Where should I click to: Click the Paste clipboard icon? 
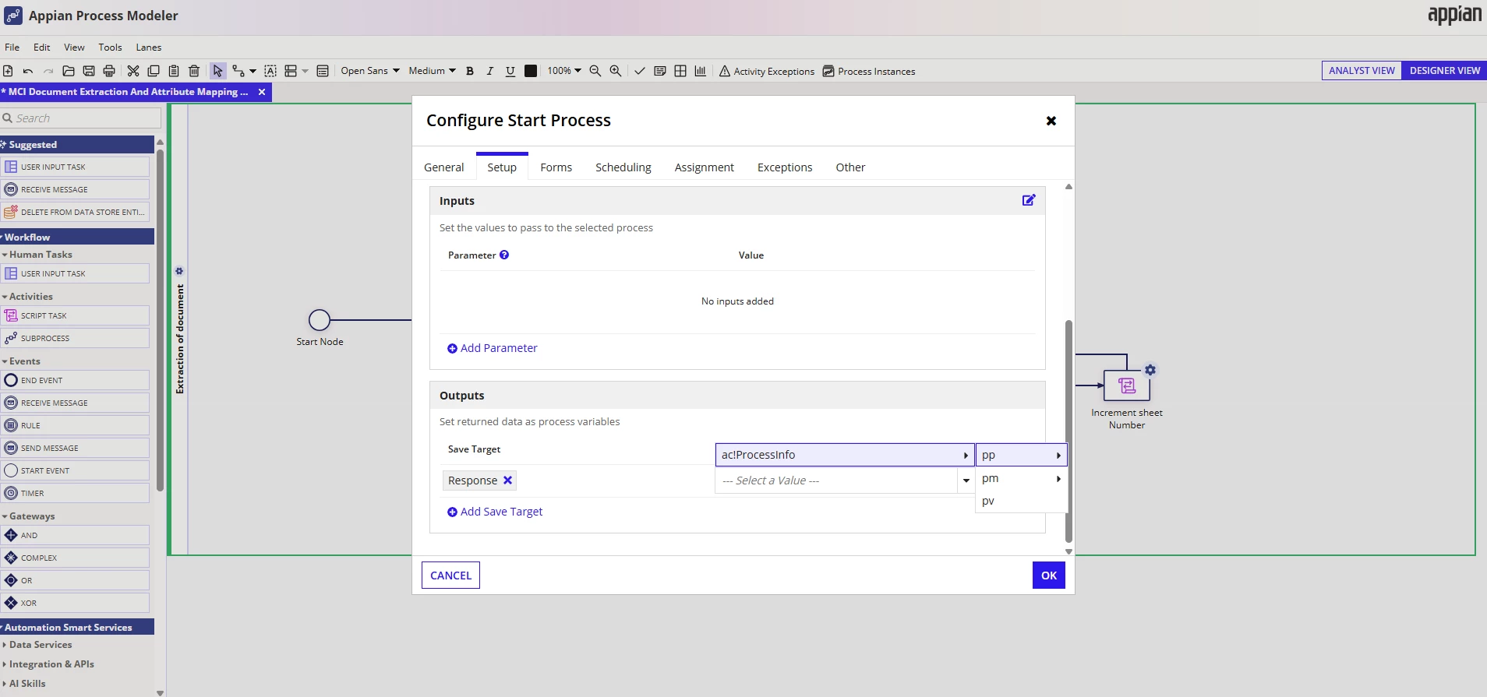tap(174, 71)
